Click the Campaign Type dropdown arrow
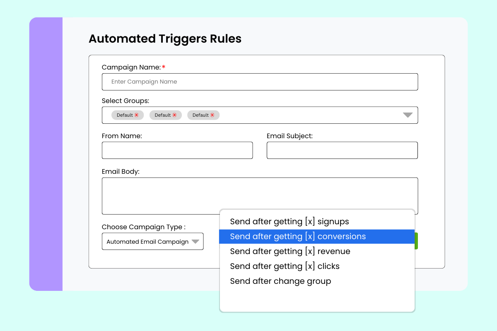 tap(195, 242)
